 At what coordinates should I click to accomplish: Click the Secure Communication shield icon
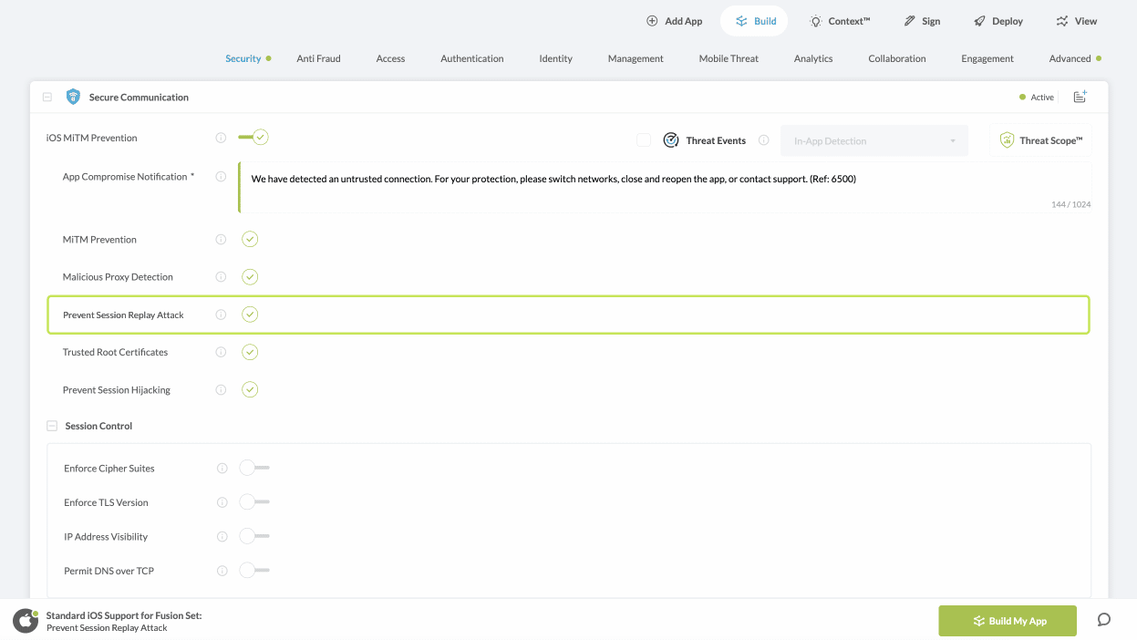tap(73, 97)
